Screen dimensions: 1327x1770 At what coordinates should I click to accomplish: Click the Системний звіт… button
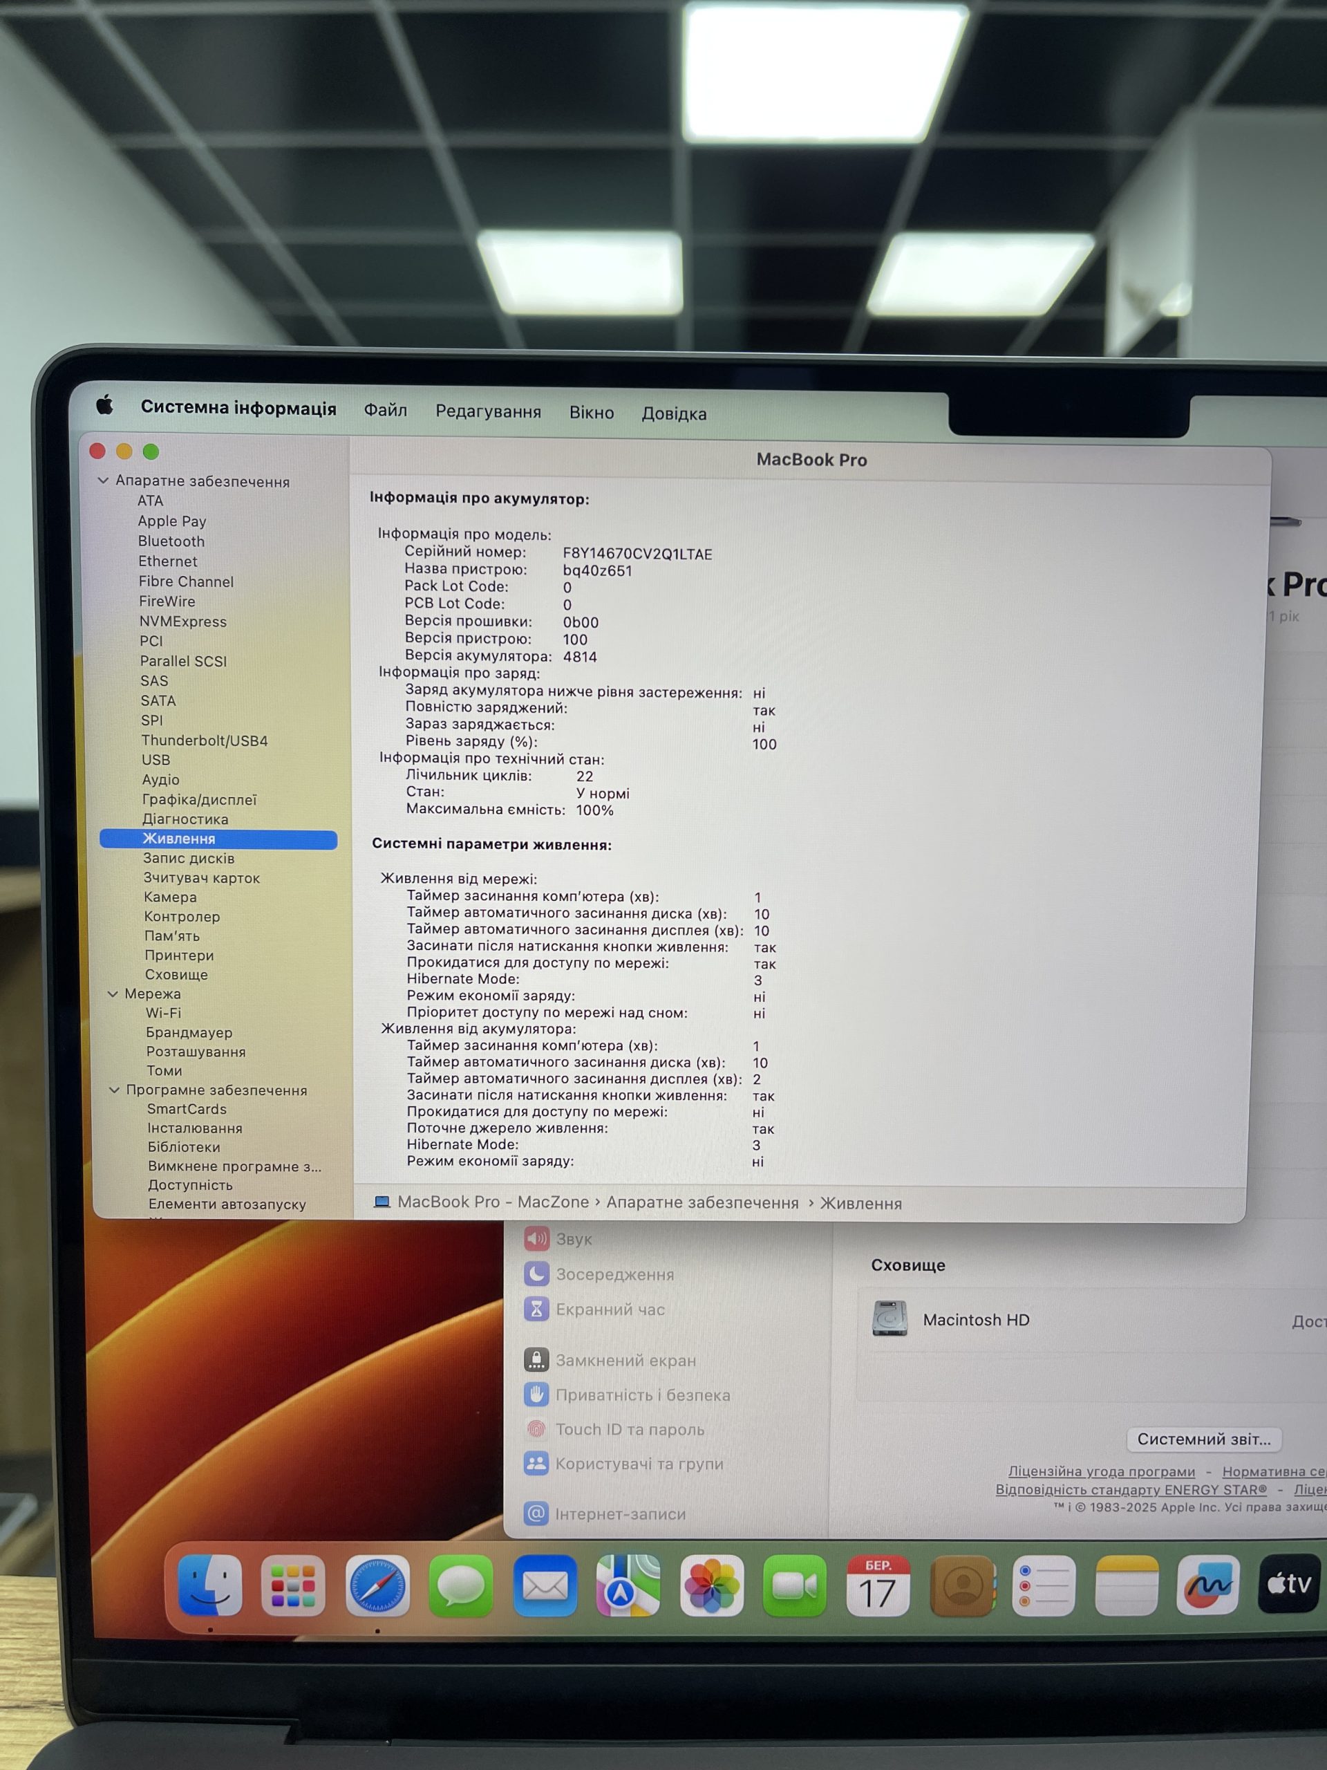click(1204, 1440)
